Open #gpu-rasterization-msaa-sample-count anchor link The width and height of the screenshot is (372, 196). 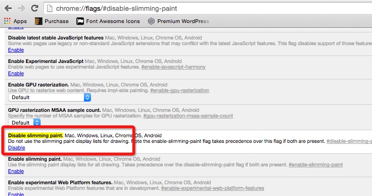188,116
